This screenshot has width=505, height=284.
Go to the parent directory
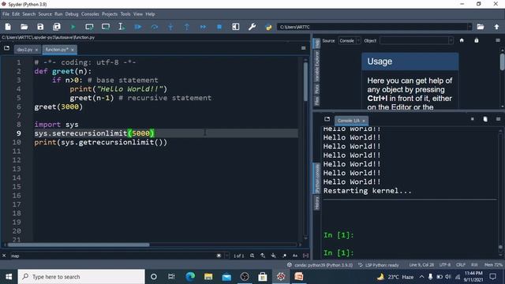pos(496,27)
